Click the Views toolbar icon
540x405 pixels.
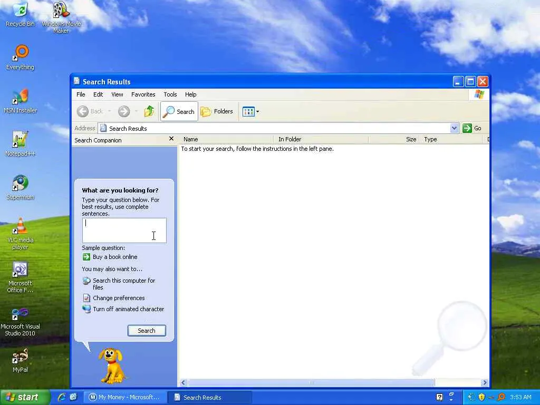248,111
